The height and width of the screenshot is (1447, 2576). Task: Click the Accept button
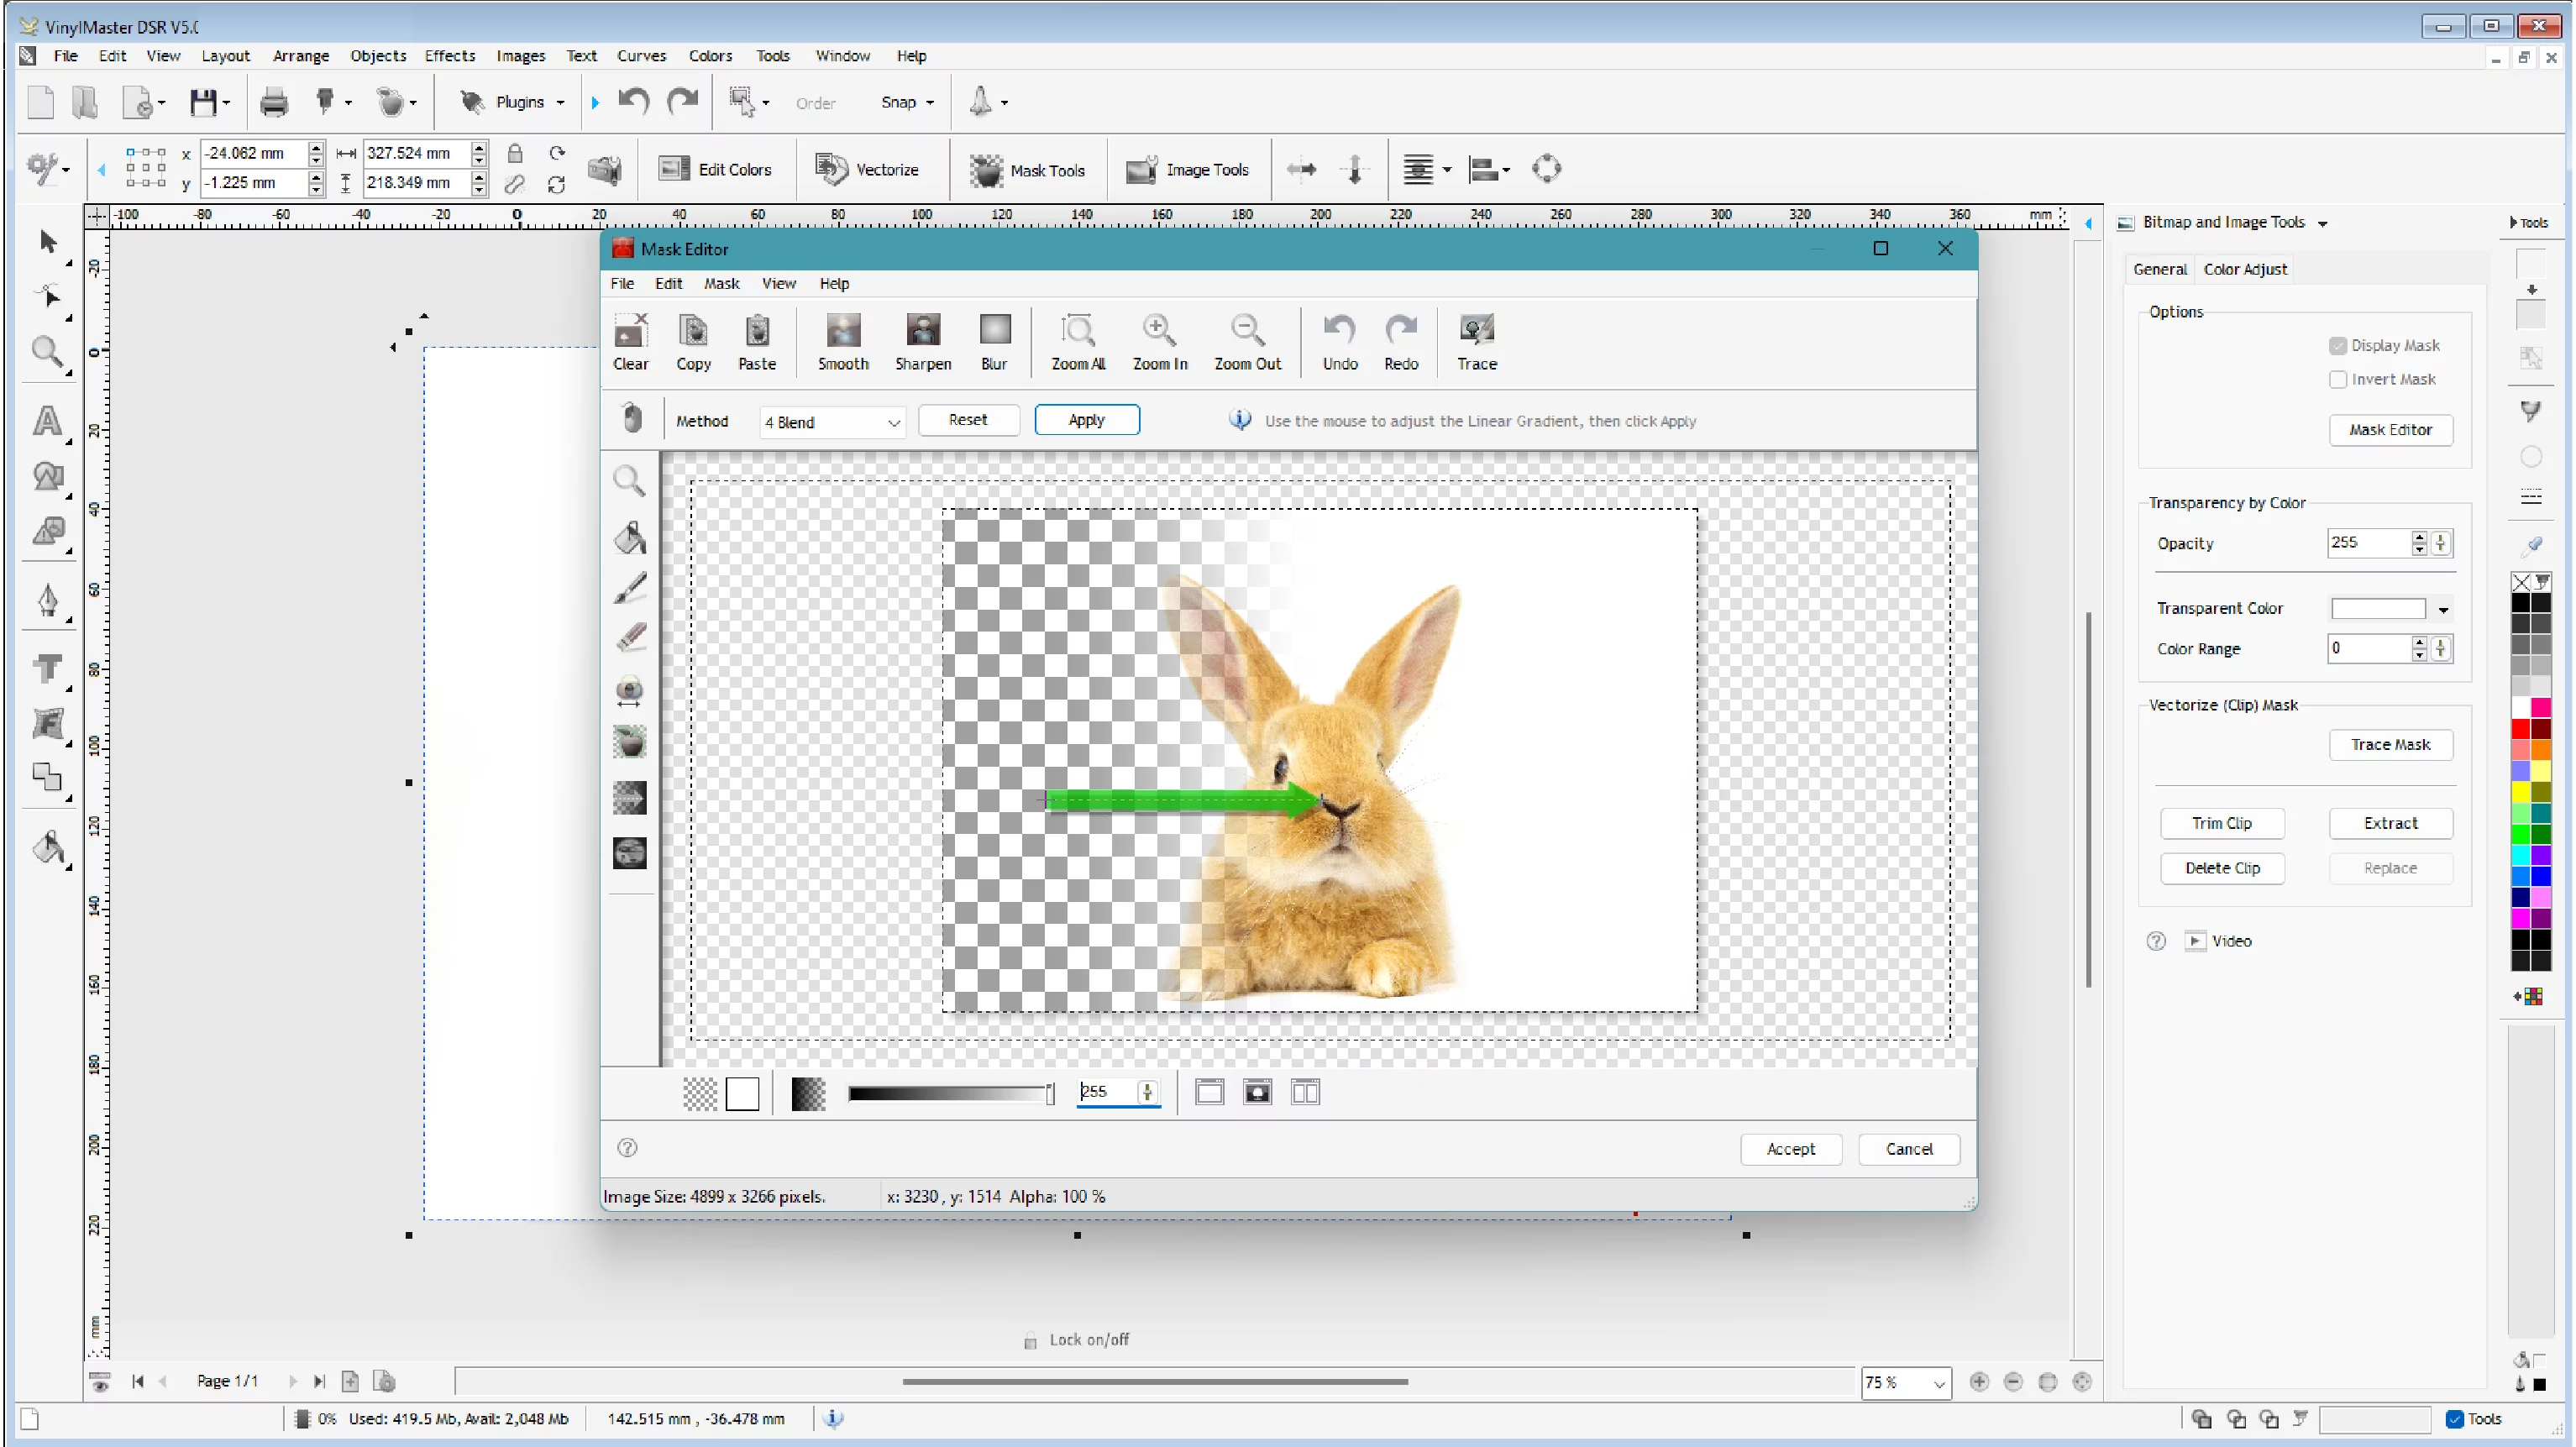click(1790, 1149)
